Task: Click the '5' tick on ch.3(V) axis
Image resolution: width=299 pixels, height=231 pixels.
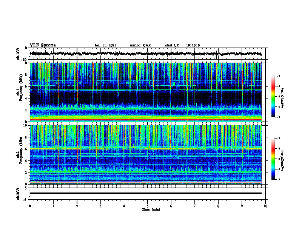Action: (26, 188)
